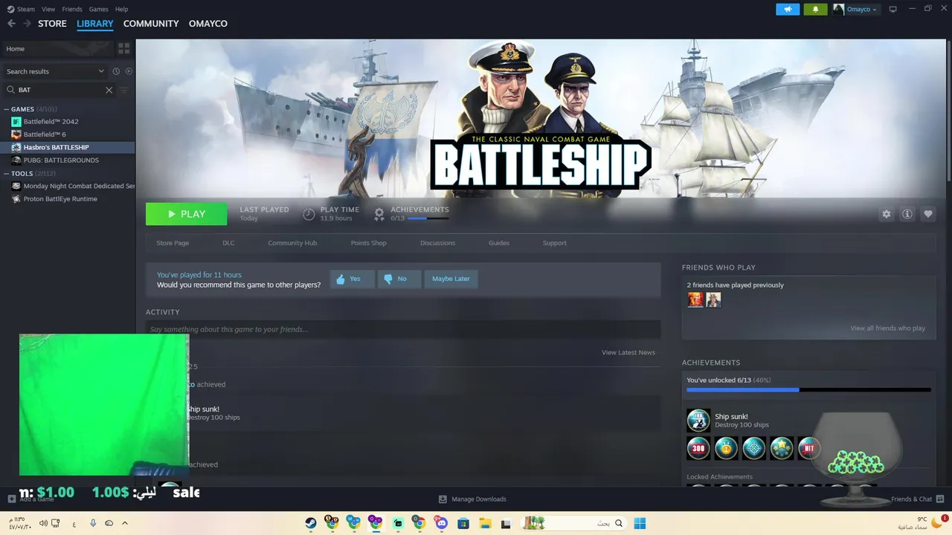Open the Omayco account dropdown
The width and height of the screenshot is (952, 535).
855,9
